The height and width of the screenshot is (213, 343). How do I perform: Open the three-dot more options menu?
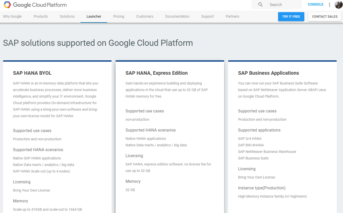[329, 5]
